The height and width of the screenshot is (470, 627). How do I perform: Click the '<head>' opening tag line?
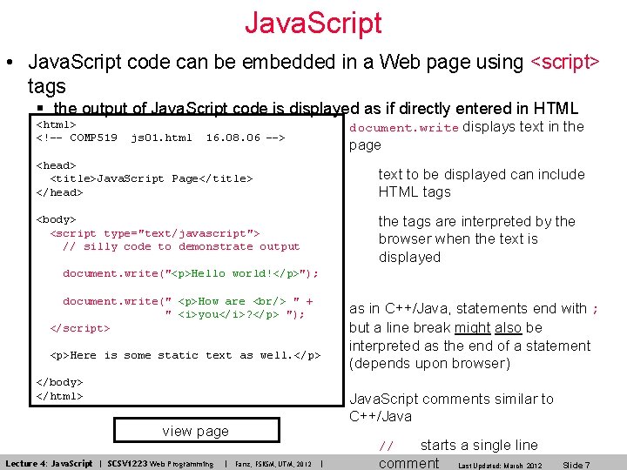(x=56, y=165)
